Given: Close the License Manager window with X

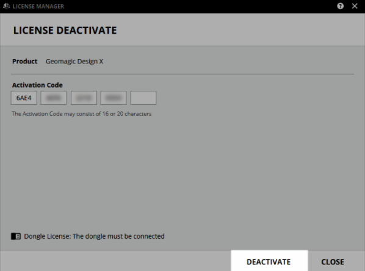Looking at the screenshot, I should 355,6.
